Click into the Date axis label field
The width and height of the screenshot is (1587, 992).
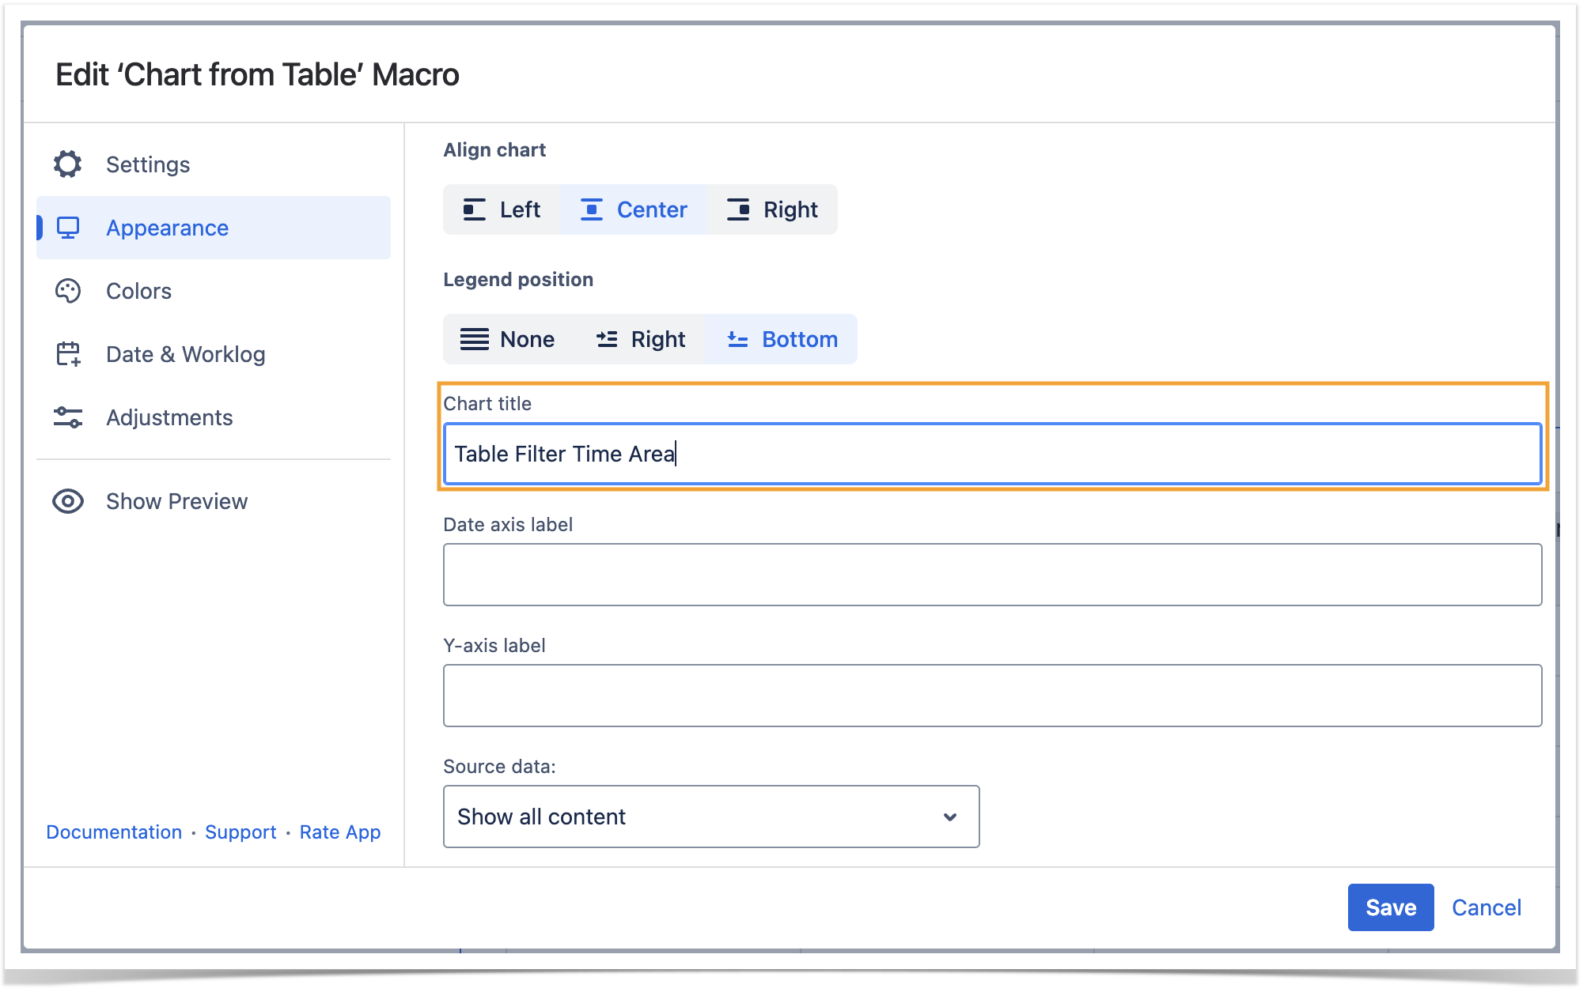(992, 575)
